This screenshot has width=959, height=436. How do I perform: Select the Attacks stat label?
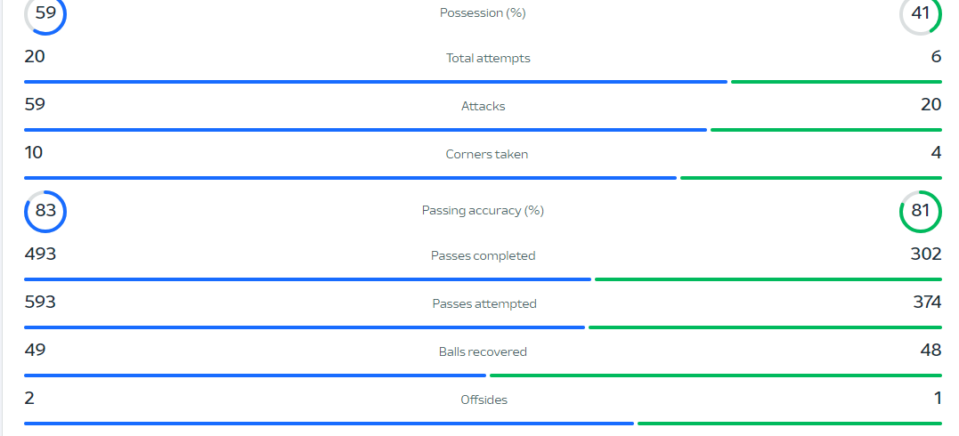coord(484,106)
